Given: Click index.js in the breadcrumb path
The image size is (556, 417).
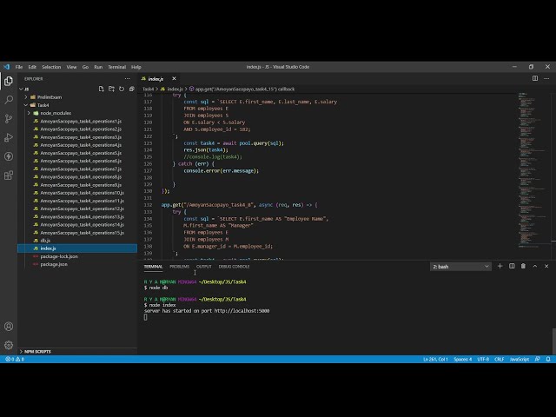Looking at the screenshot, I should point(175,89).
